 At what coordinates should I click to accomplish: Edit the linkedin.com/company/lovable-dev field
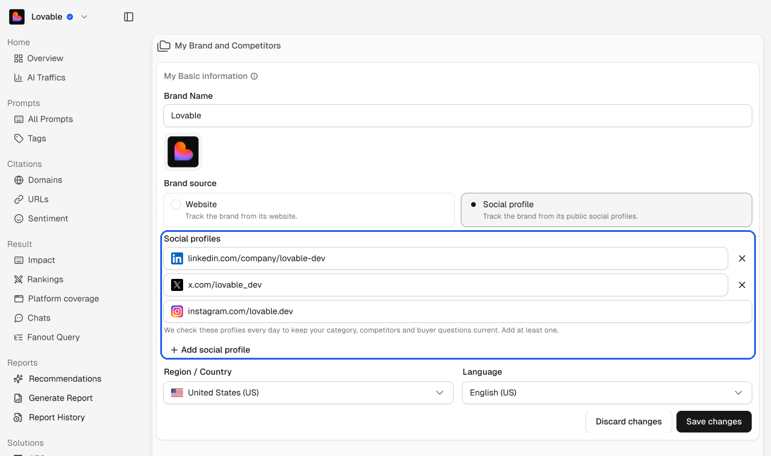[x=446, y=258]
